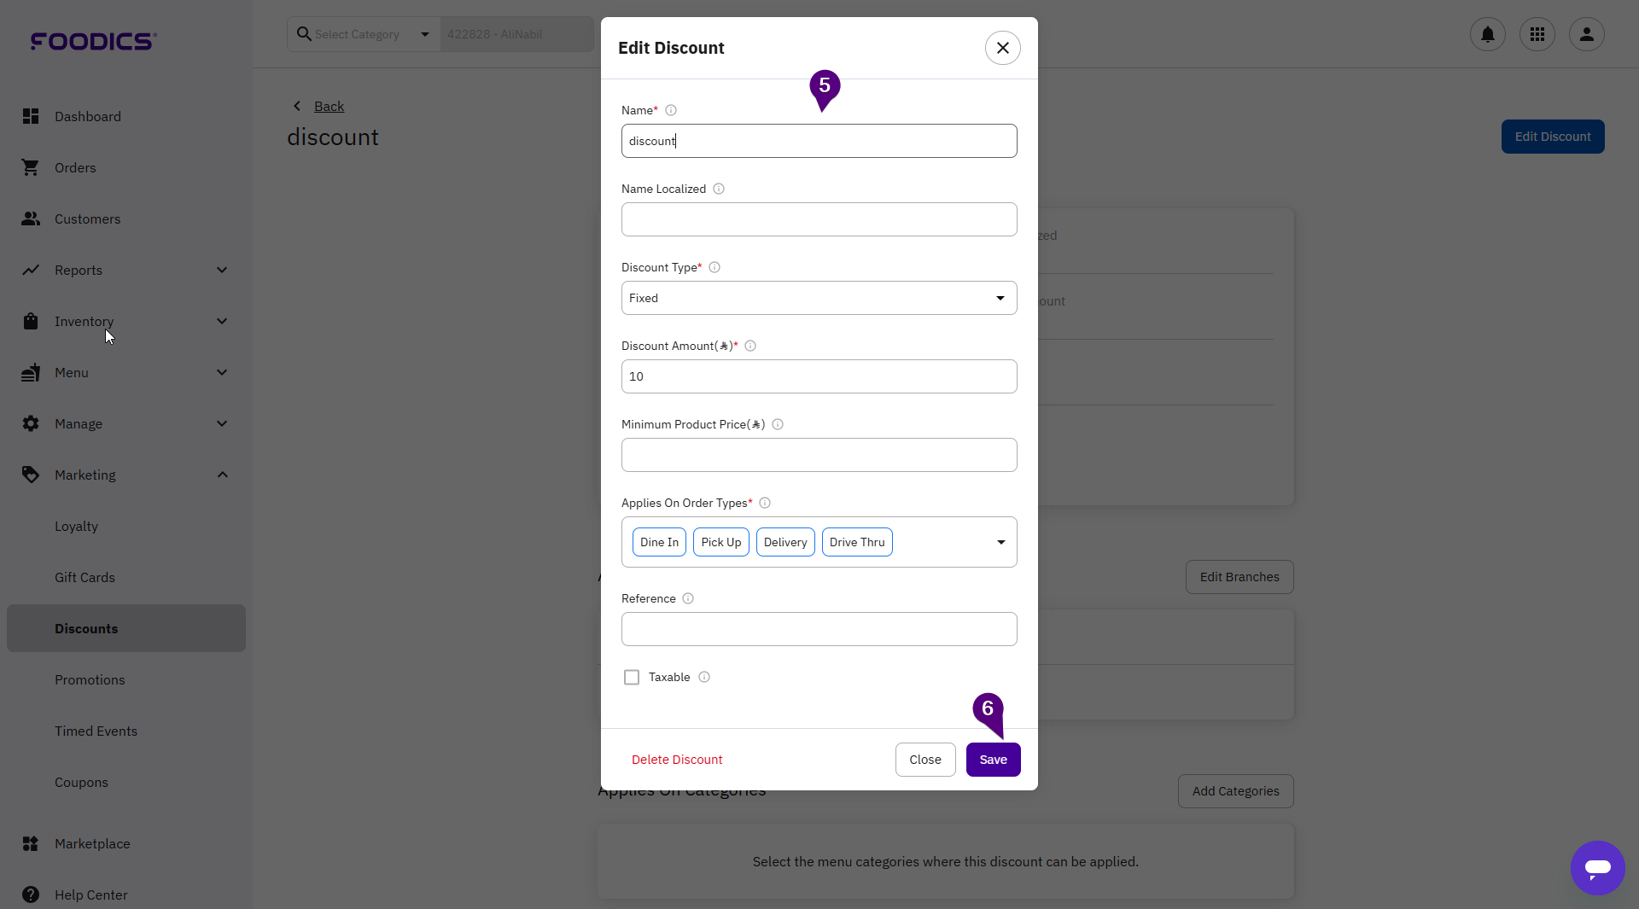Expand the Applies On Order Types dropdown
The width and height of the screenshot is (1639, 909).
(x=1000, y=542)
